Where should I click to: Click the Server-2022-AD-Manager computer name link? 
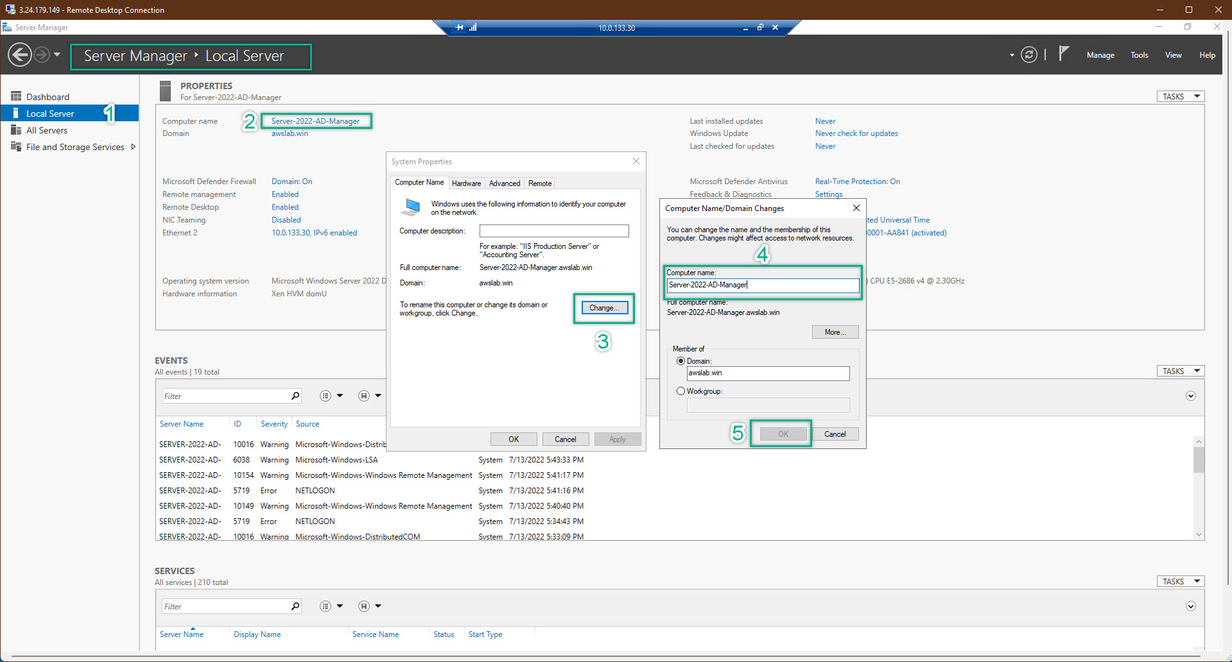(x=315, y=121)
